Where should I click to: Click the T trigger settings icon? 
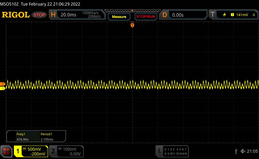click(x=212, y=15)
